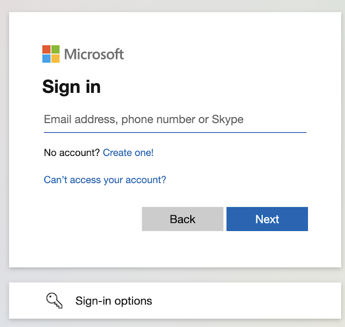Click the red square in the Microsoft logo
This screenshot has height=327, width=345.
click(47, 50)
